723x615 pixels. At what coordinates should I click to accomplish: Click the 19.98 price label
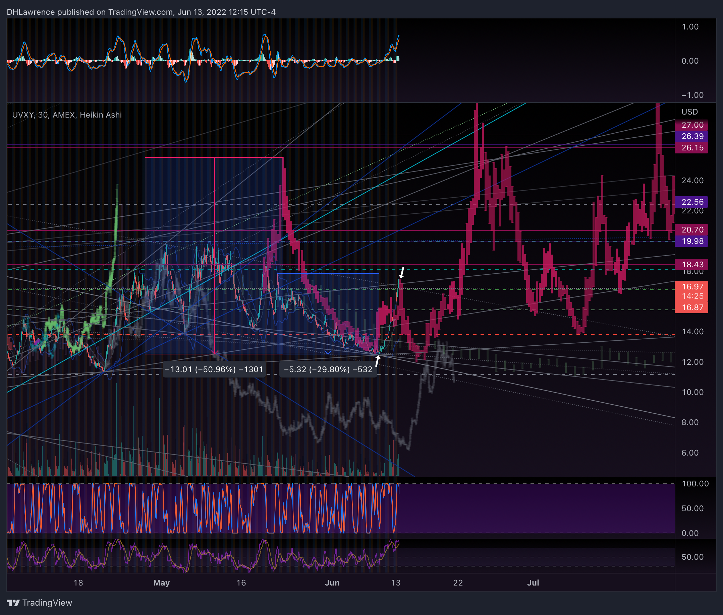pyautogui.click(x=691, y=241)
